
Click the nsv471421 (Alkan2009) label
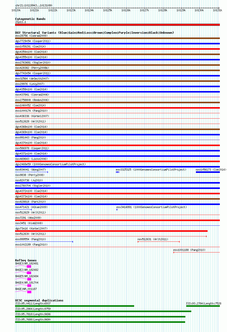click(x=31, y=207)
